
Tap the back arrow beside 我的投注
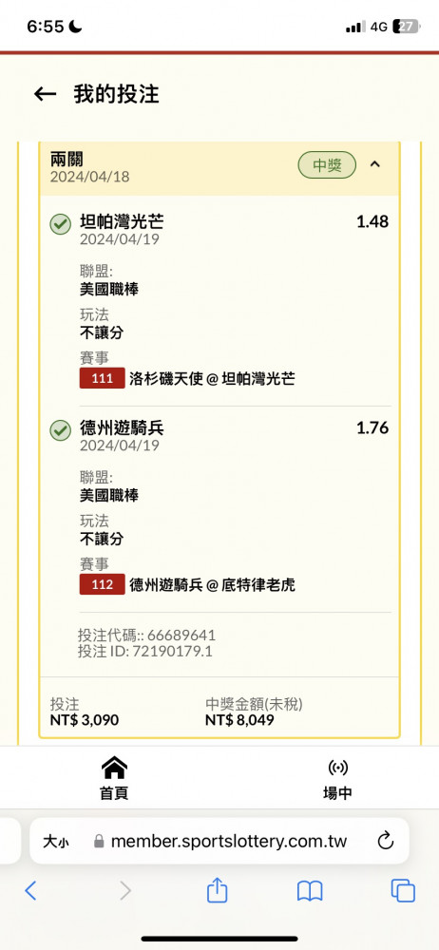click(45, 94)
